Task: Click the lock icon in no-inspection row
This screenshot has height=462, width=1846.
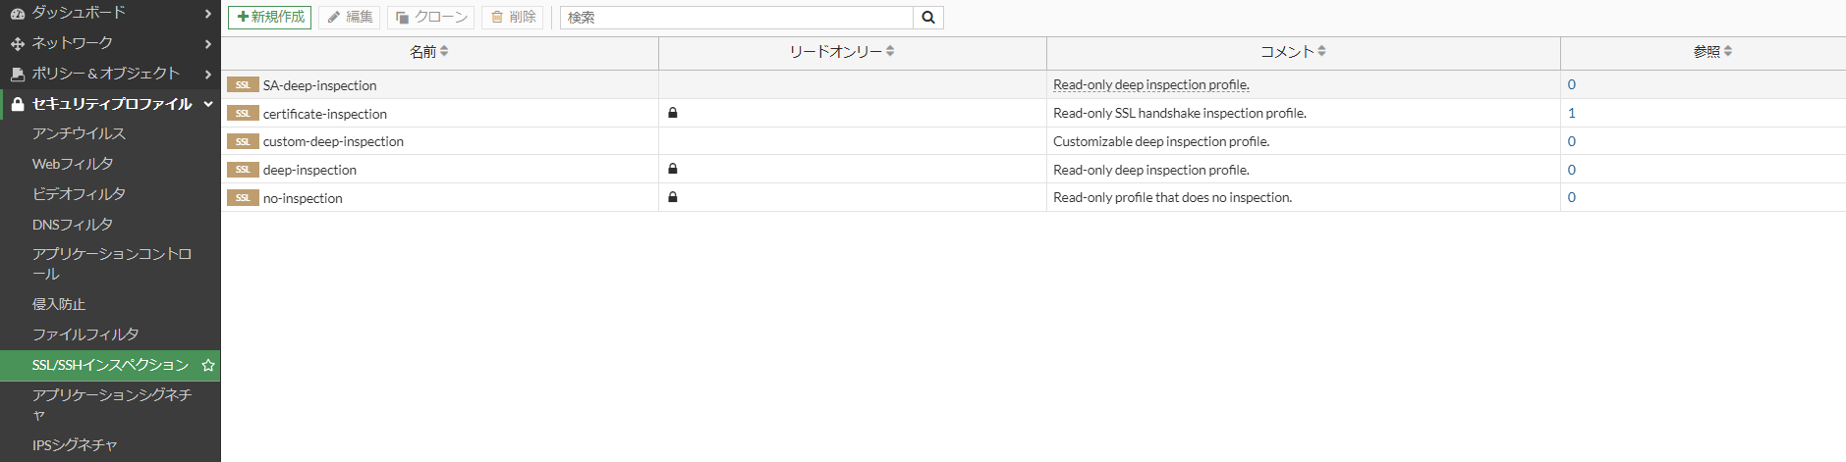Action: (x=673, y=197)
